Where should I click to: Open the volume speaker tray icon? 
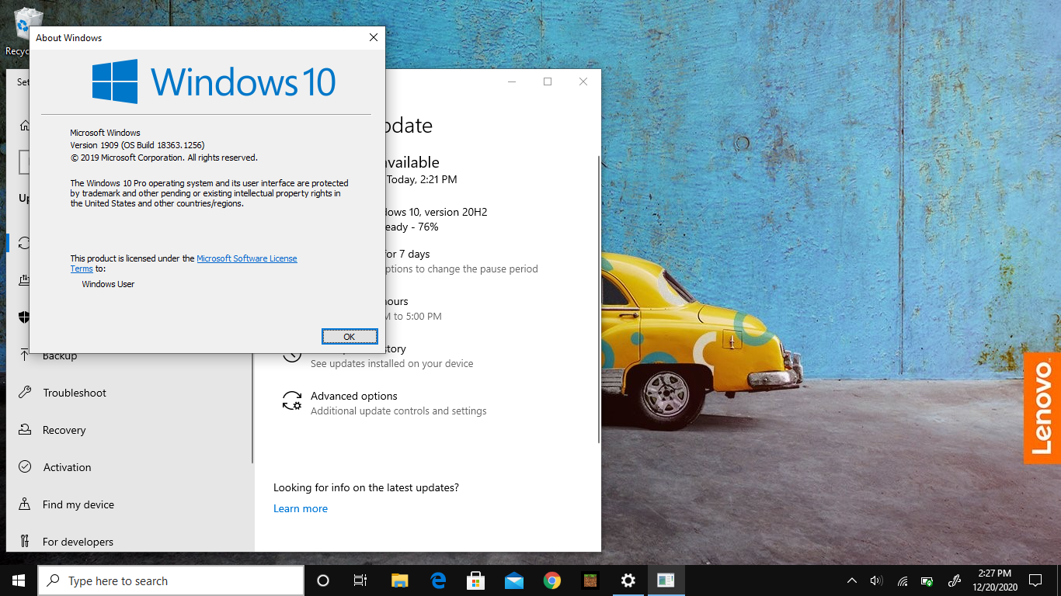coord(876,580)
